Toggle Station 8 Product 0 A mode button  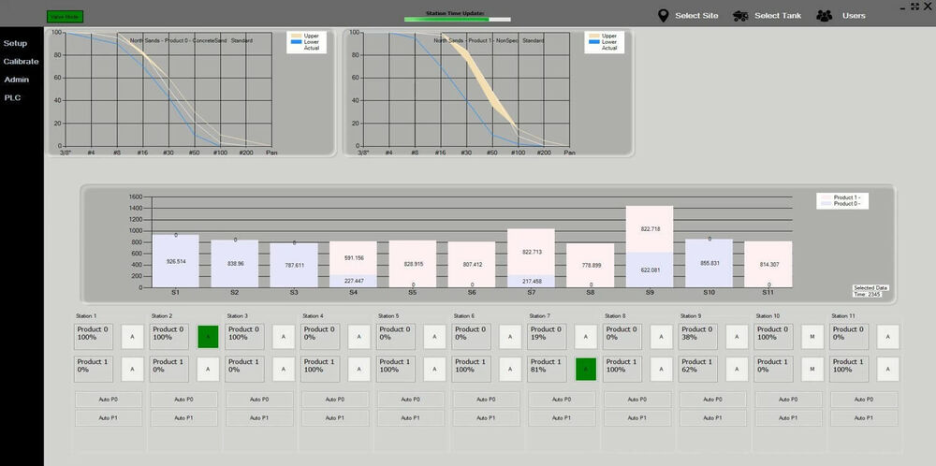[x=661, y=337]
